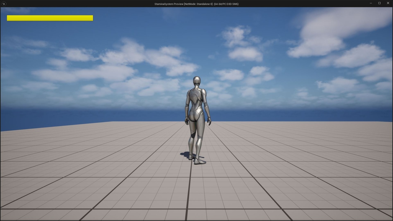Click the silver mannequin character

pos(197,120)
